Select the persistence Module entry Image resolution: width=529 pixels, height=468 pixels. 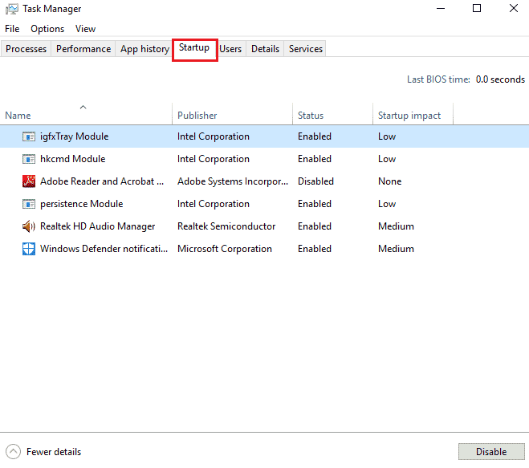click(x=265, y=204)
